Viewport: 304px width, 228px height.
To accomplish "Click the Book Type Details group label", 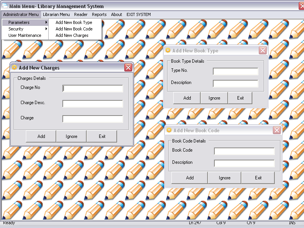I will 187,61.
